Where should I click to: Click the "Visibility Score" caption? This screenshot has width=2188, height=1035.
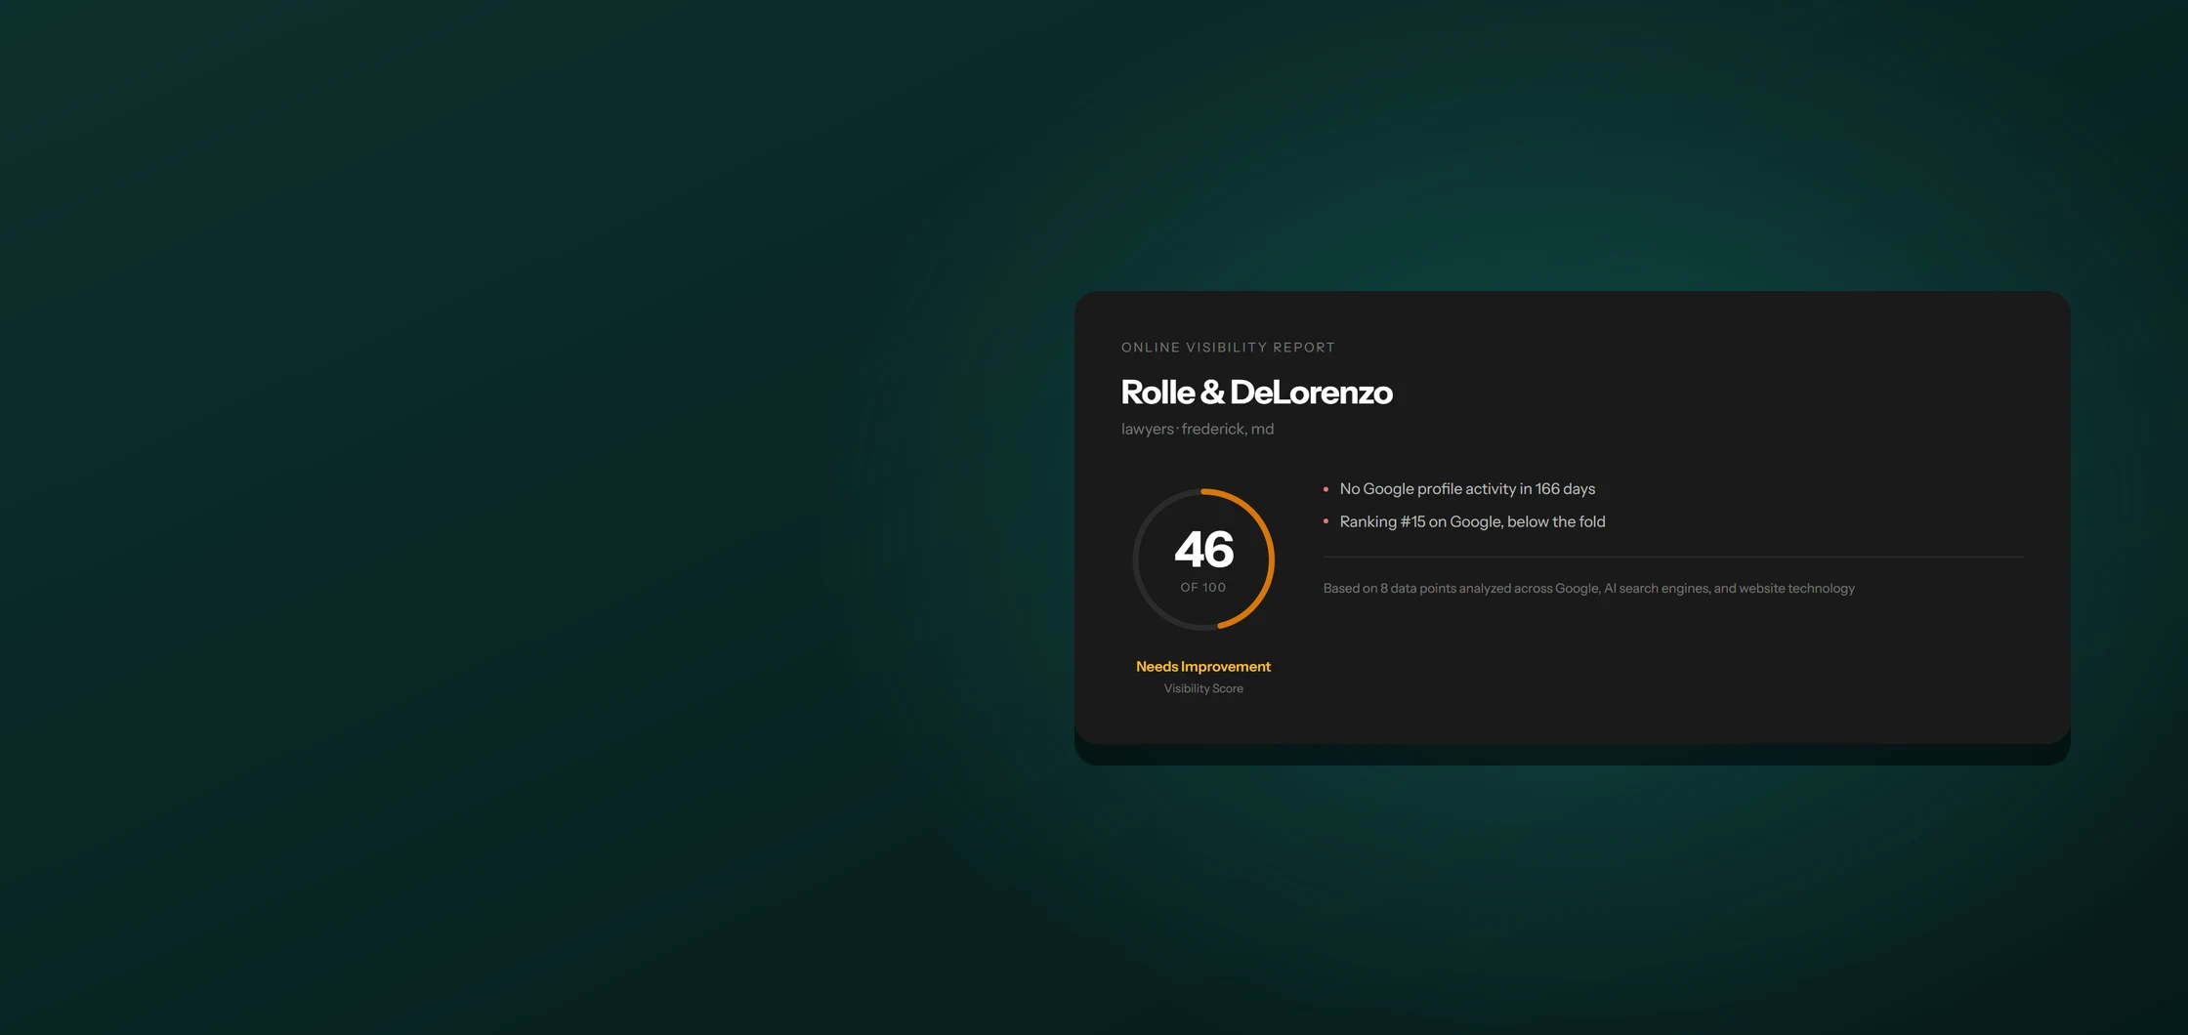click(1203, 688)
